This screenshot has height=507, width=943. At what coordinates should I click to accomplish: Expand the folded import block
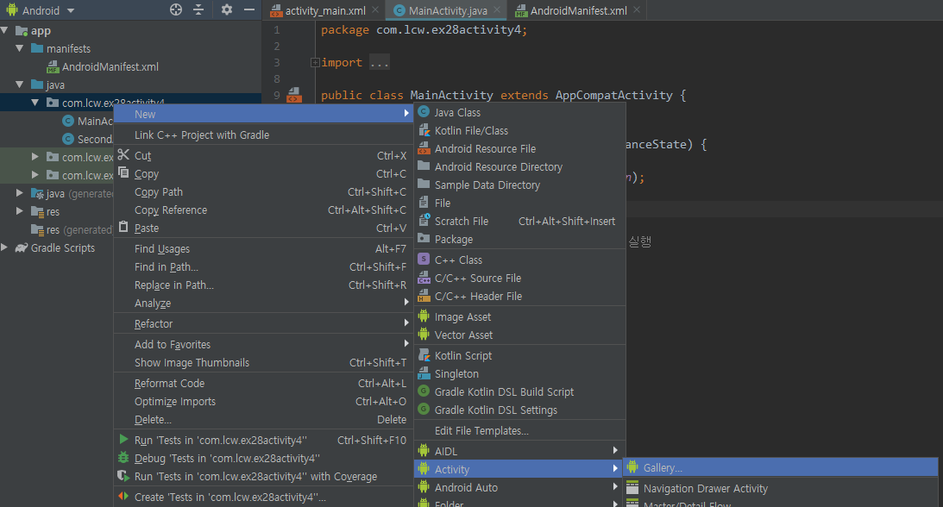tap(315, 62)
